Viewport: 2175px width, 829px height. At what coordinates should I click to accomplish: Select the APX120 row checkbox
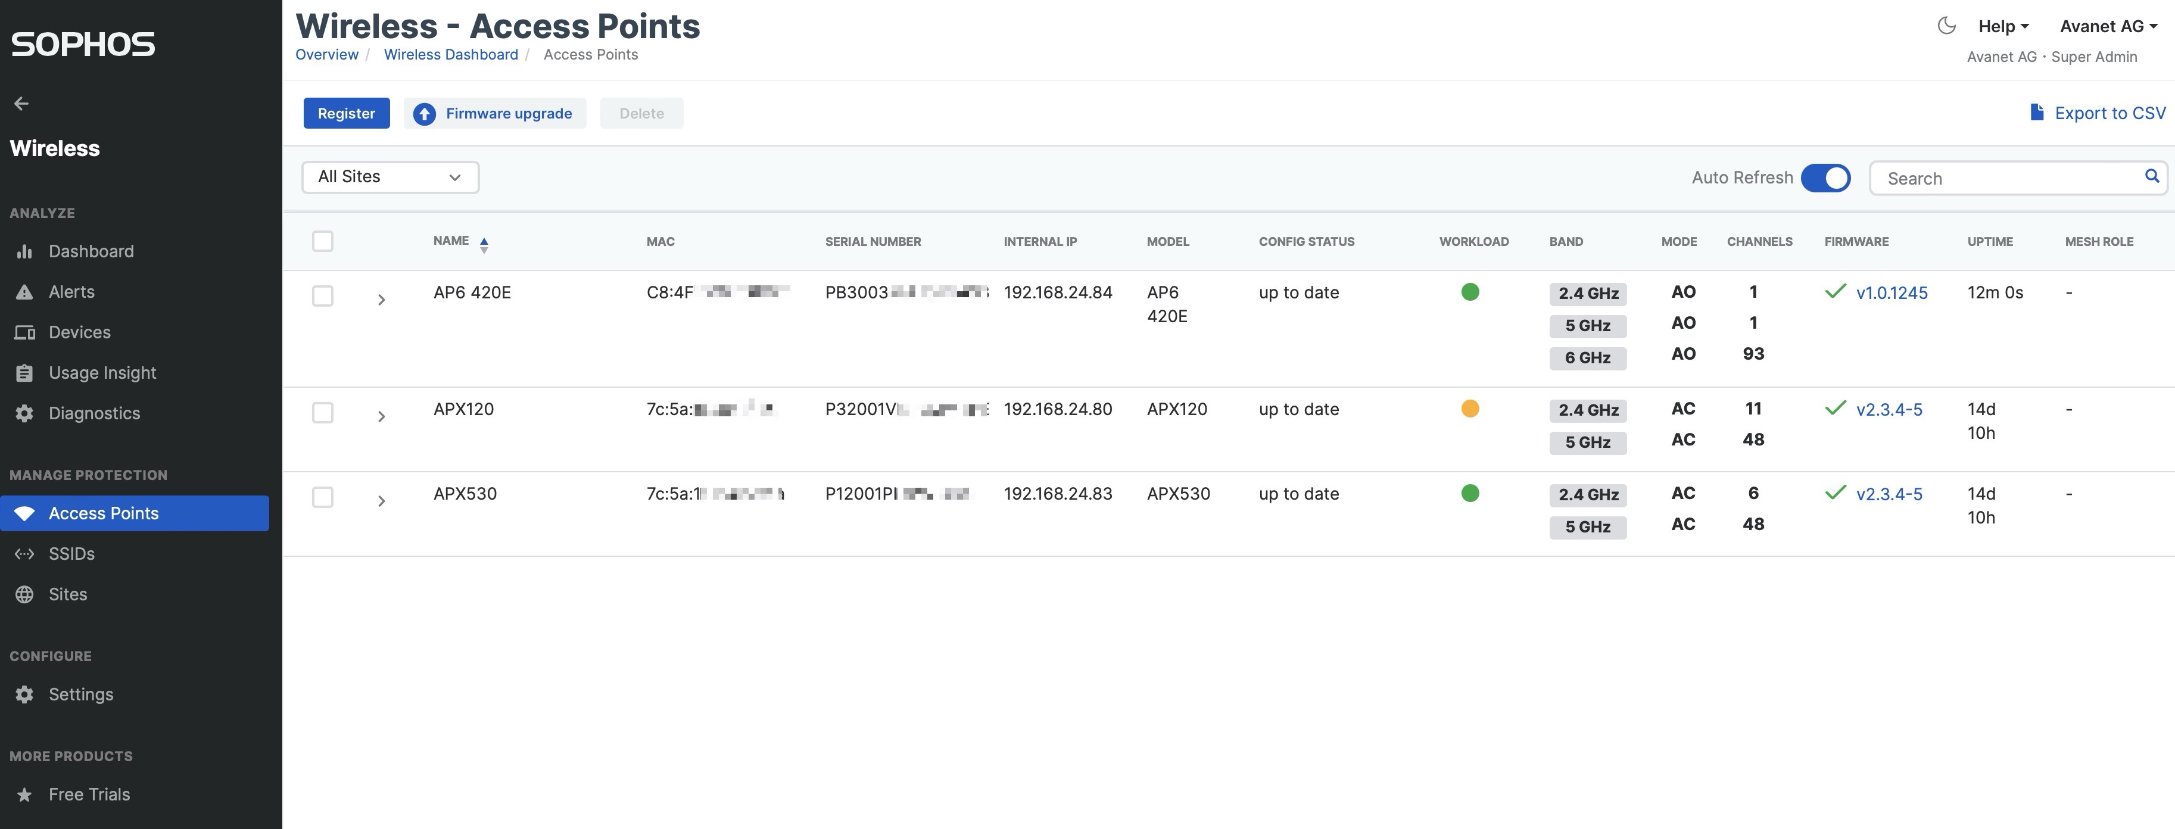pyautogui.click(x=323, y=413)
